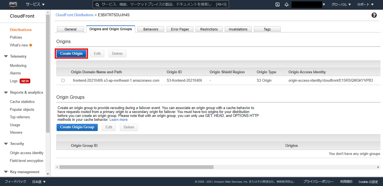
Task: Switch to the Behaviors tab
Action: [x=151, y=29]
